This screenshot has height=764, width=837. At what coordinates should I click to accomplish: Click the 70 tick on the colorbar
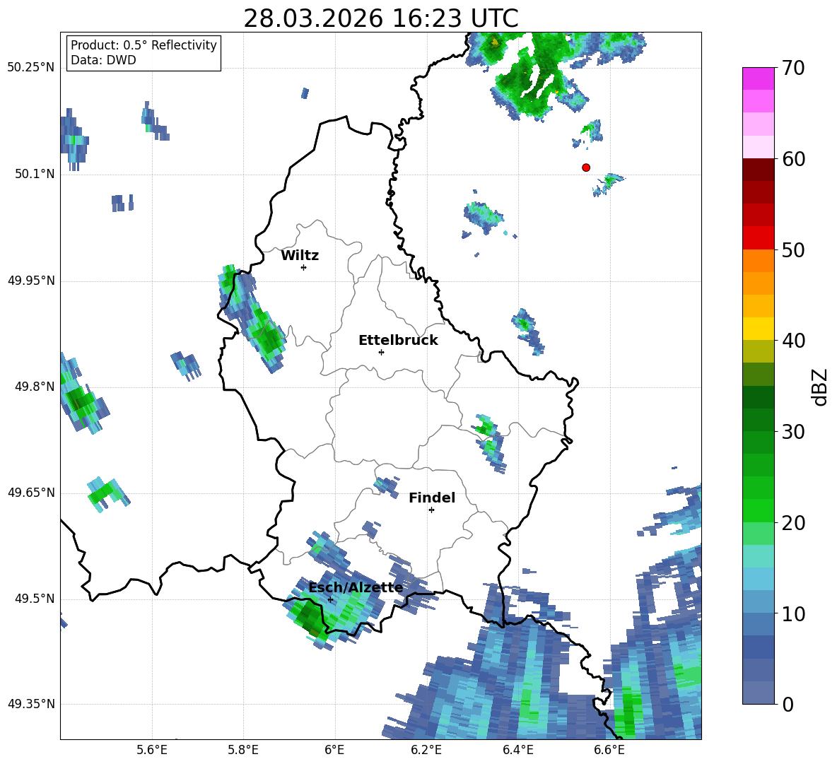pos(793,69)
